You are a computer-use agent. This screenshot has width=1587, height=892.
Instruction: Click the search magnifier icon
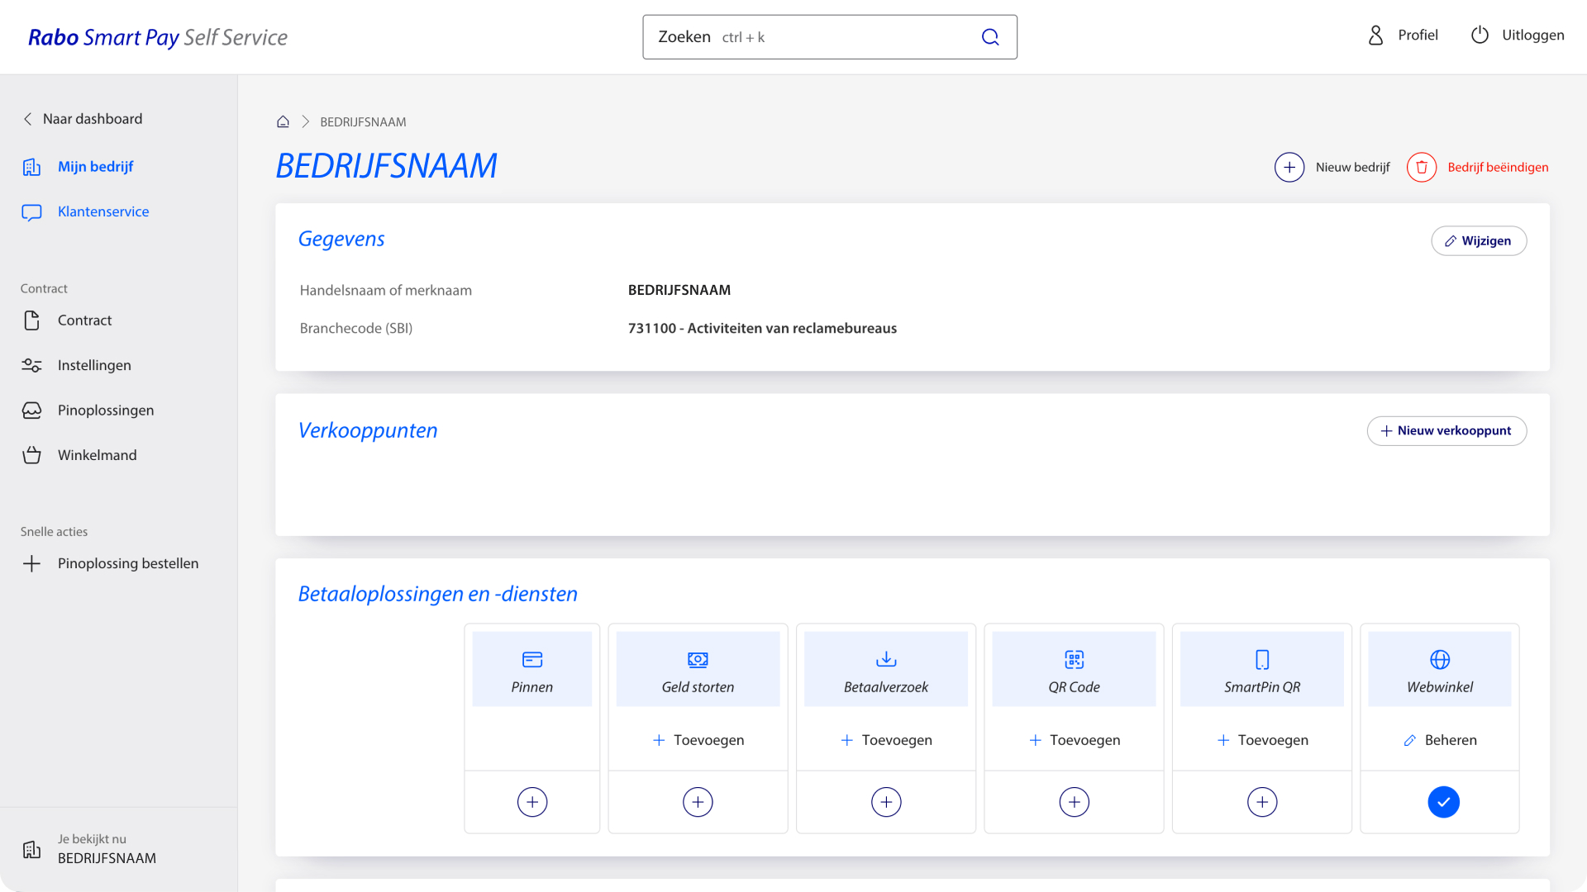coord(990,37)
